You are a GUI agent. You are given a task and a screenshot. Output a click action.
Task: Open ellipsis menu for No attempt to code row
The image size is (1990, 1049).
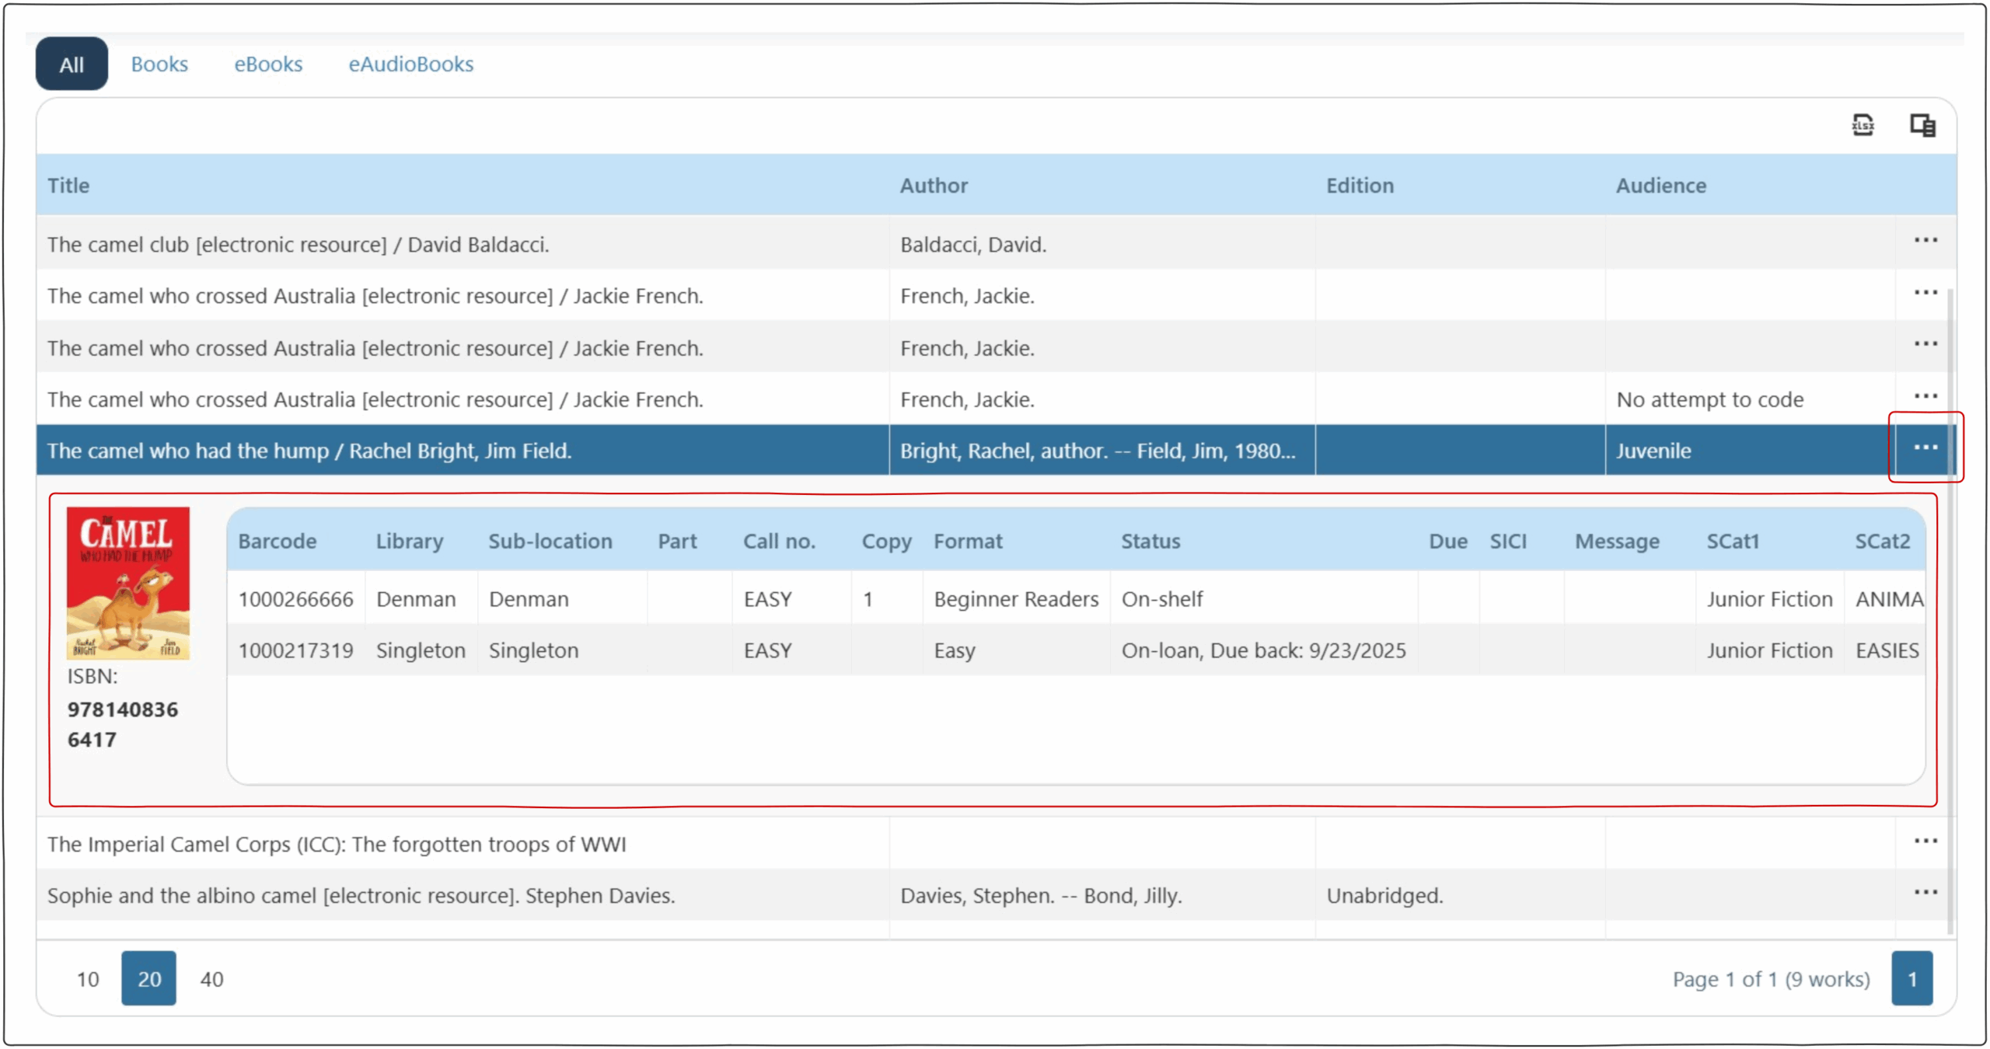(1925, 396)
